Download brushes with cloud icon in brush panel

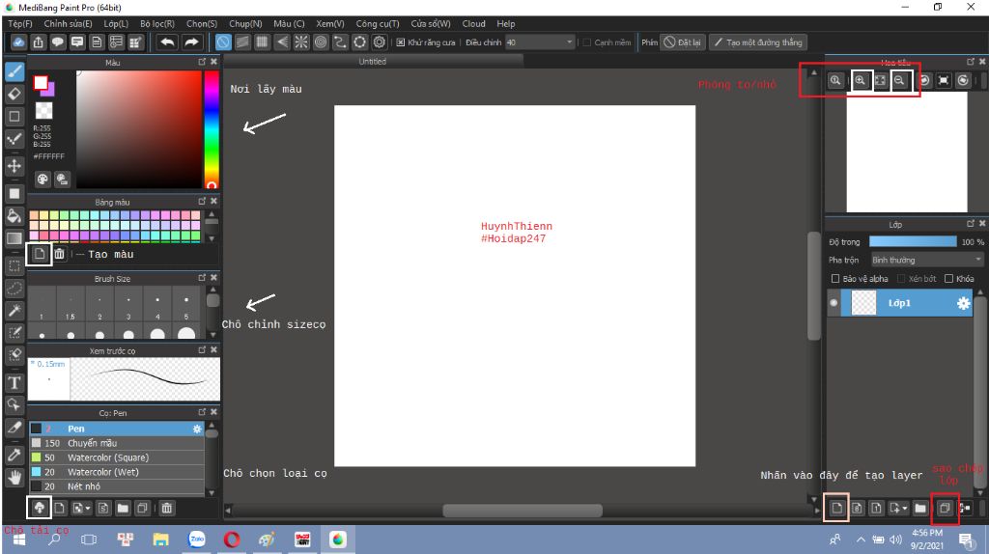tap(39, 508)
